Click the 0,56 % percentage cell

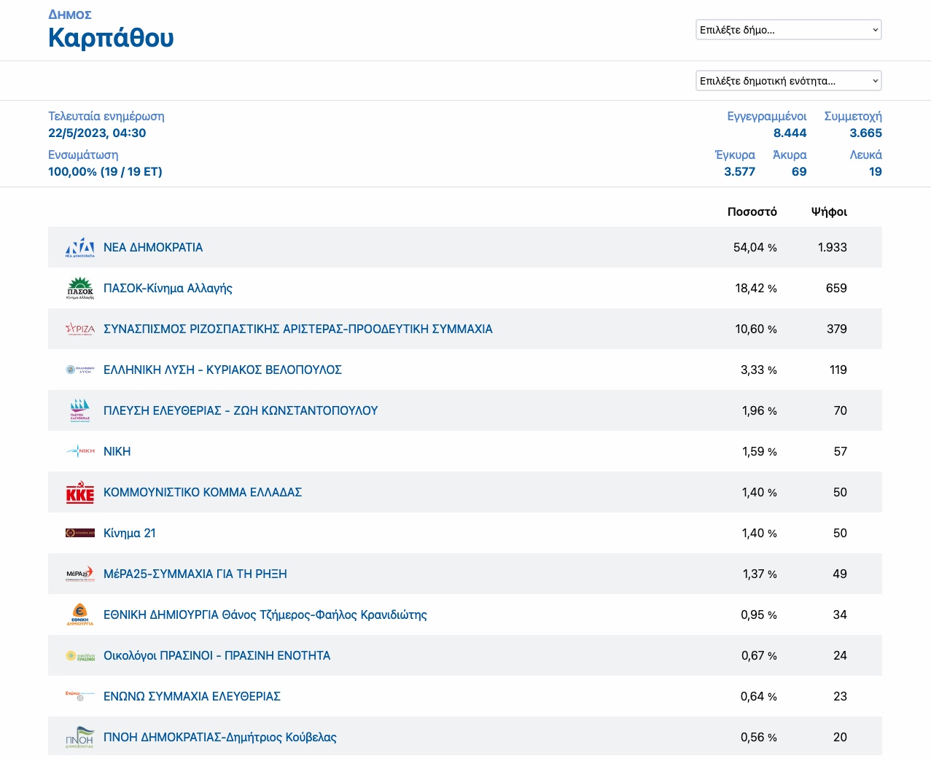tap(759, 737)
